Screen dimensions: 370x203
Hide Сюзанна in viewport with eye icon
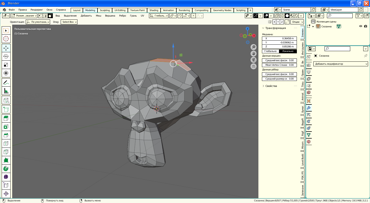click(x=361, y=26)
